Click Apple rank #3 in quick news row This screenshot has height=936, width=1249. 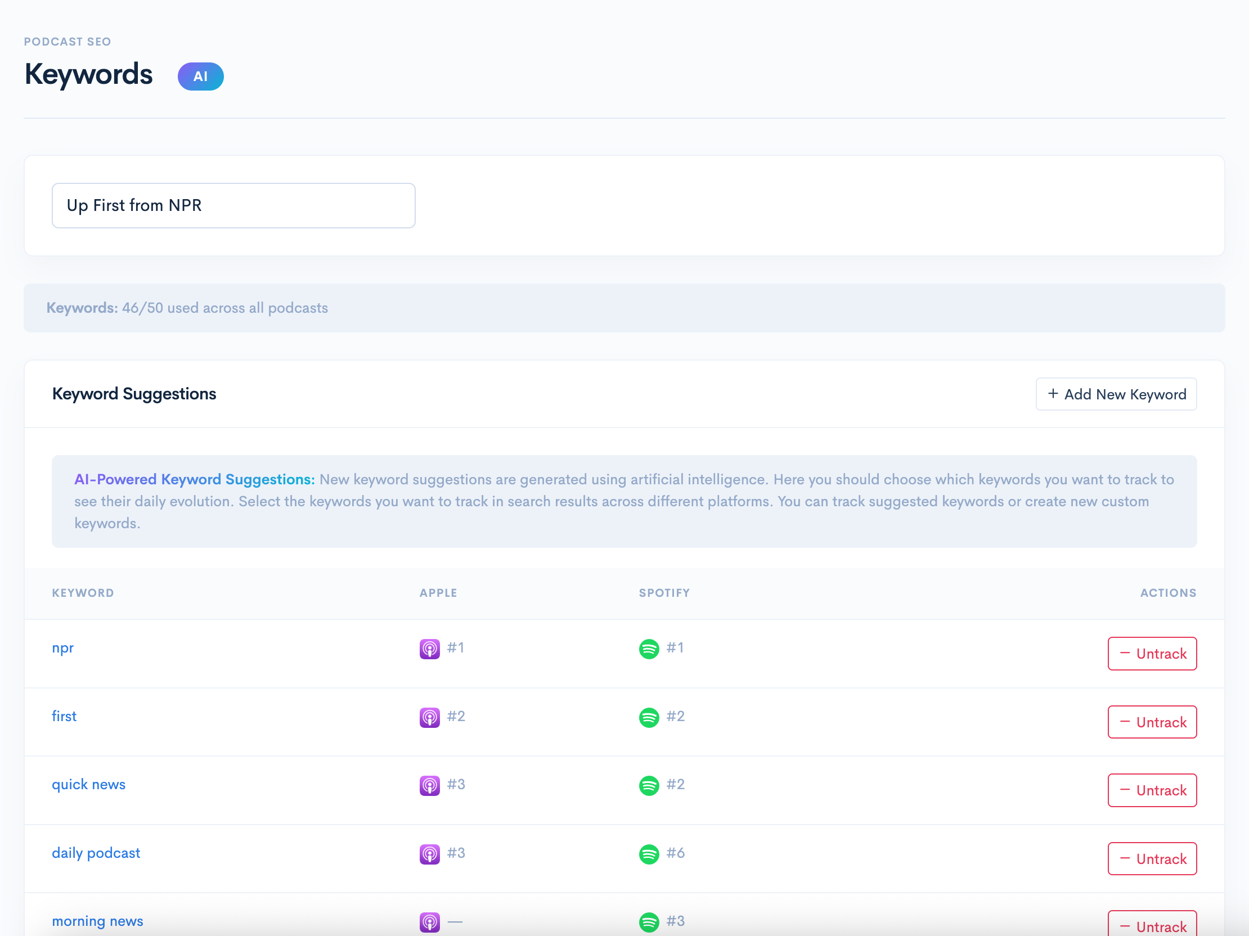pos(456,784)
